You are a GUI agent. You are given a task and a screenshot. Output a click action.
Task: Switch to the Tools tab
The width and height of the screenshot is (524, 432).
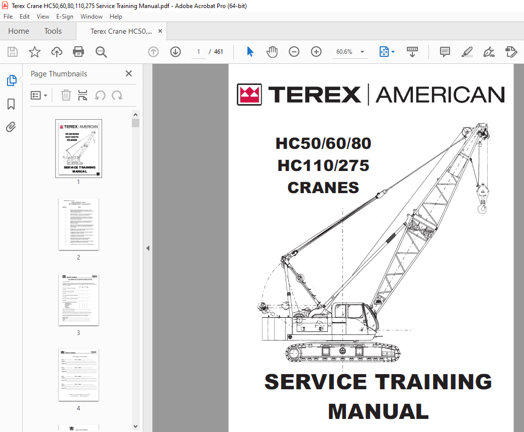53,31
